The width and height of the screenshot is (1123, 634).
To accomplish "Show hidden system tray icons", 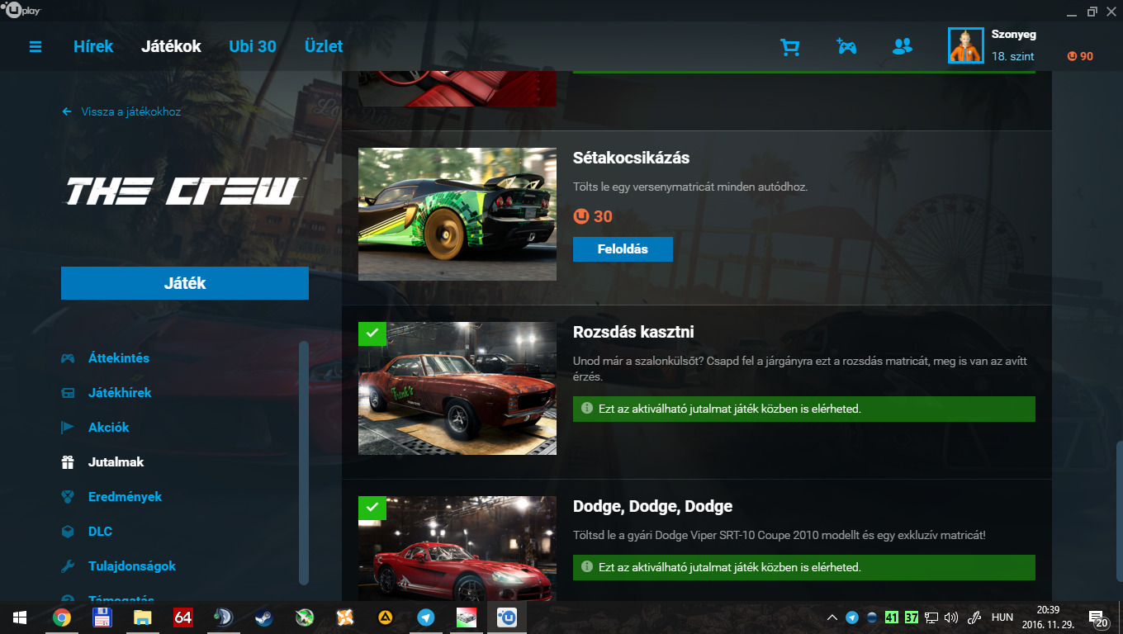I will coord(832,617).
